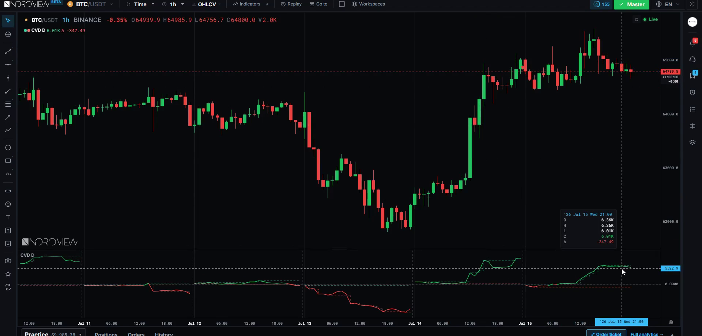Open the alarm clock panel icon
This screenshot has height=336, width=702.
click(x=692, y=93)
